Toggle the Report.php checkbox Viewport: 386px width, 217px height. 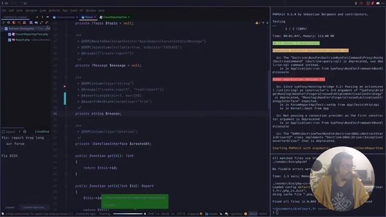(x=10, y=40)
